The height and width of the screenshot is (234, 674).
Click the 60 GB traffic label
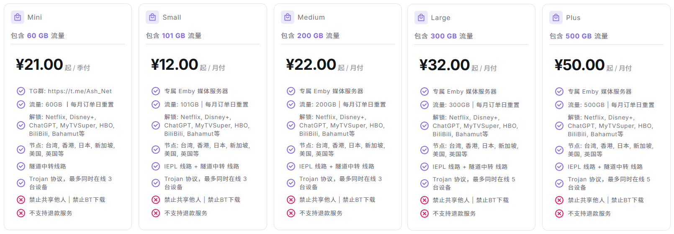[x=38, y=36]
